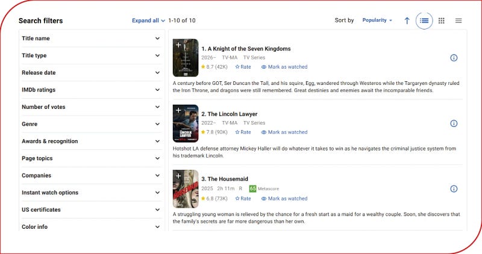
Task: Click the 8.7 (42K) rating
Action: [214, 67]
